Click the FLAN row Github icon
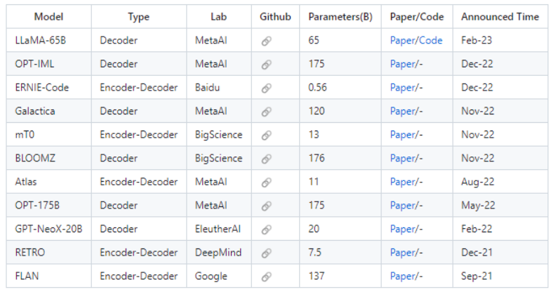Screen dimensions: 551x292 (266, 277)
